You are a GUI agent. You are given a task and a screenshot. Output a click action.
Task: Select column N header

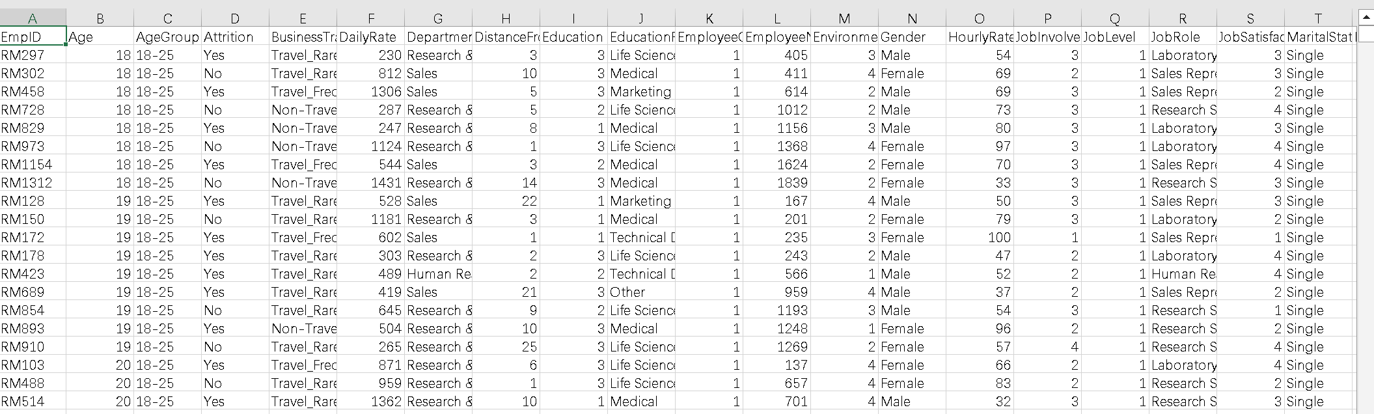[912, 19]
